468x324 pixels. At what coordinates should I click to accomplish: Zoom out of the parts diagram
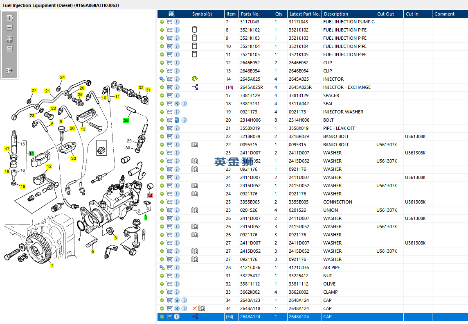(x=9, y=28)
